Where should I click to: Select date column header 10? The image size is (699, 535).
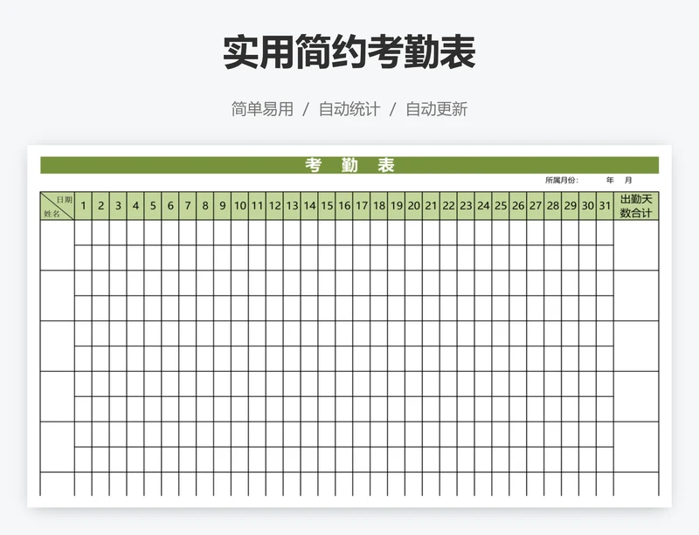[239, 206]
